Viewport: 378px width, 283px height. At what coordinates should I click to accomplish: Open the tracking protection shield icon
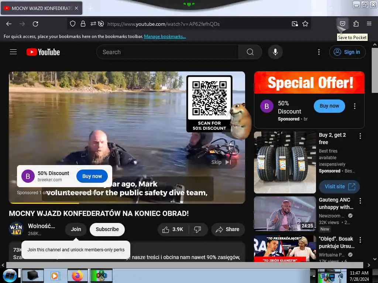click(x=73, y=24)
